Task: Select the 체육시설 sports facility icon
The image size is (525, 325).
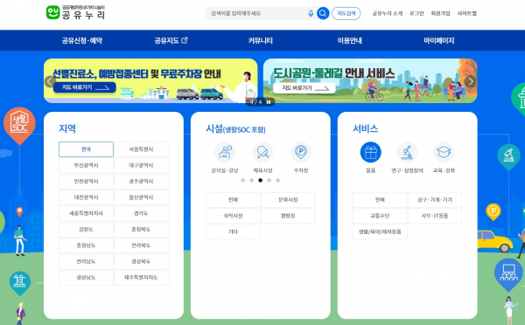Action: tap(262, 152)
